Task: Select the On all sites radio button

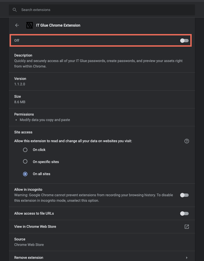Action: click(25, 174)
